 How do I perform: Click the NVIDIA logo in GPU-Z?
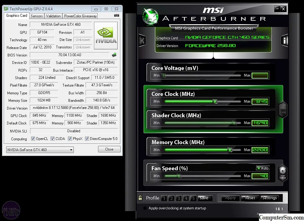pyautogui.click(x=106, y=35)
